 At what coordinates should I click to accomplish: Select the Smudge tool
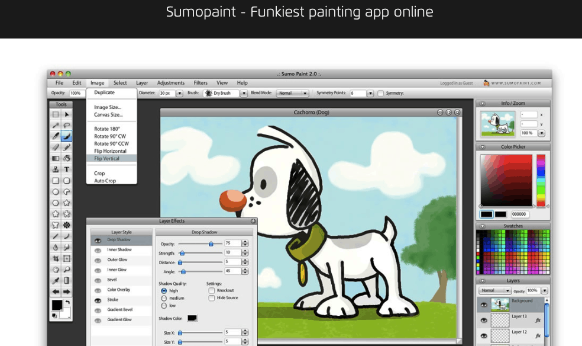67,247
